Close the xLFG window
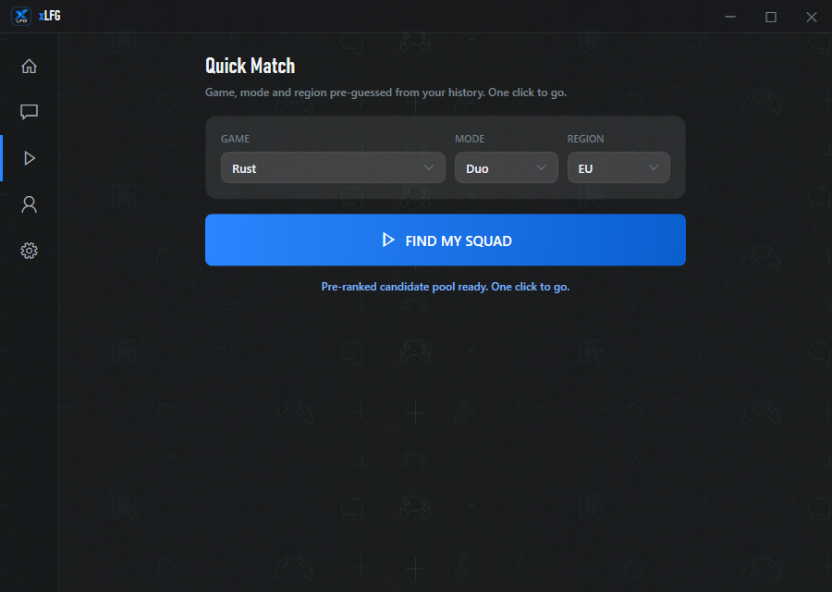The height and width of the screenshot is (592, 832). (812, 17)
